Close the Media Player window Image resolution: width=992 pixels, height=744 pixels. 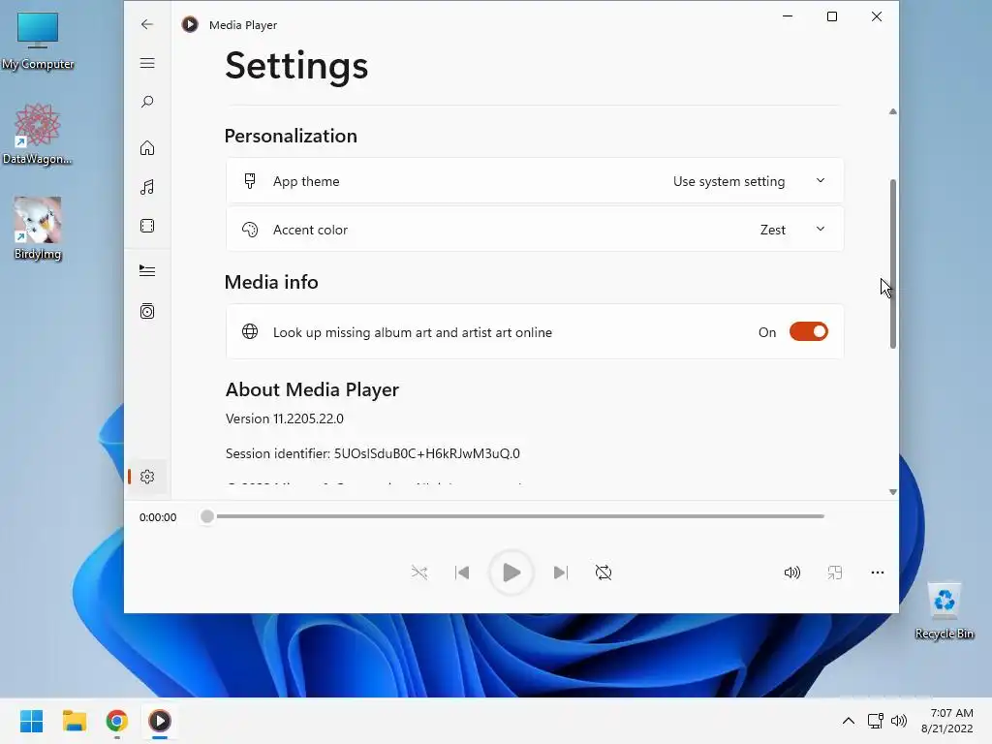(x=876, y=16)
